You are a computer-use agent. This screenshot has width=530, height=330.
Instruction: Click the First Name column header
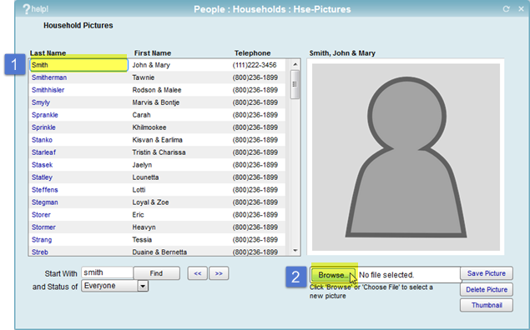coord(153,53)
